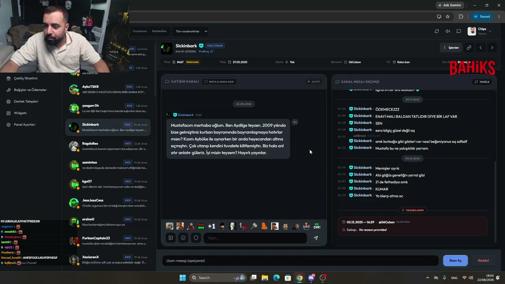Focus the Yazın message input field
Image resolution: width=505 pixels, height=284 pixels.
pyautogui.click(x=255, y=238)
